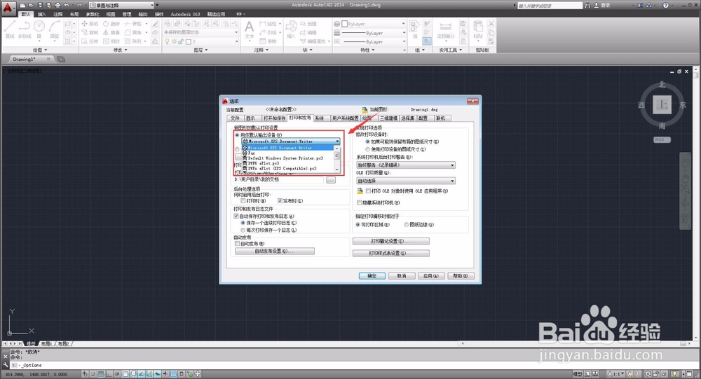Image resolution: width=701 pixels, height=379 pixels.
Task: Click the Save quick access icon
Action: (40, 5)
